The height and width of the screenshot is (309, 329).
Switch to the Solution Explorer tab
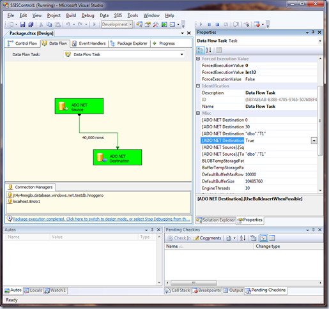pos(216,220)
